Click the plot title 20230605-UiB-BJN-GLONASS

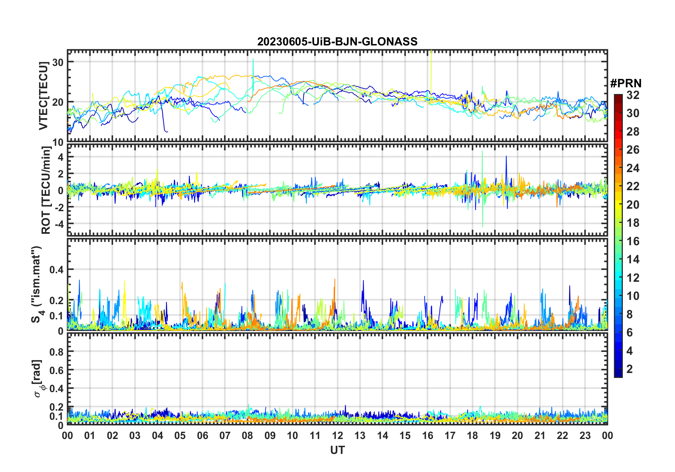337,42
